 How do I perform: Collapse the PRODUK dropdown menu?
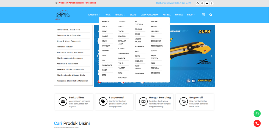[120, 15]
